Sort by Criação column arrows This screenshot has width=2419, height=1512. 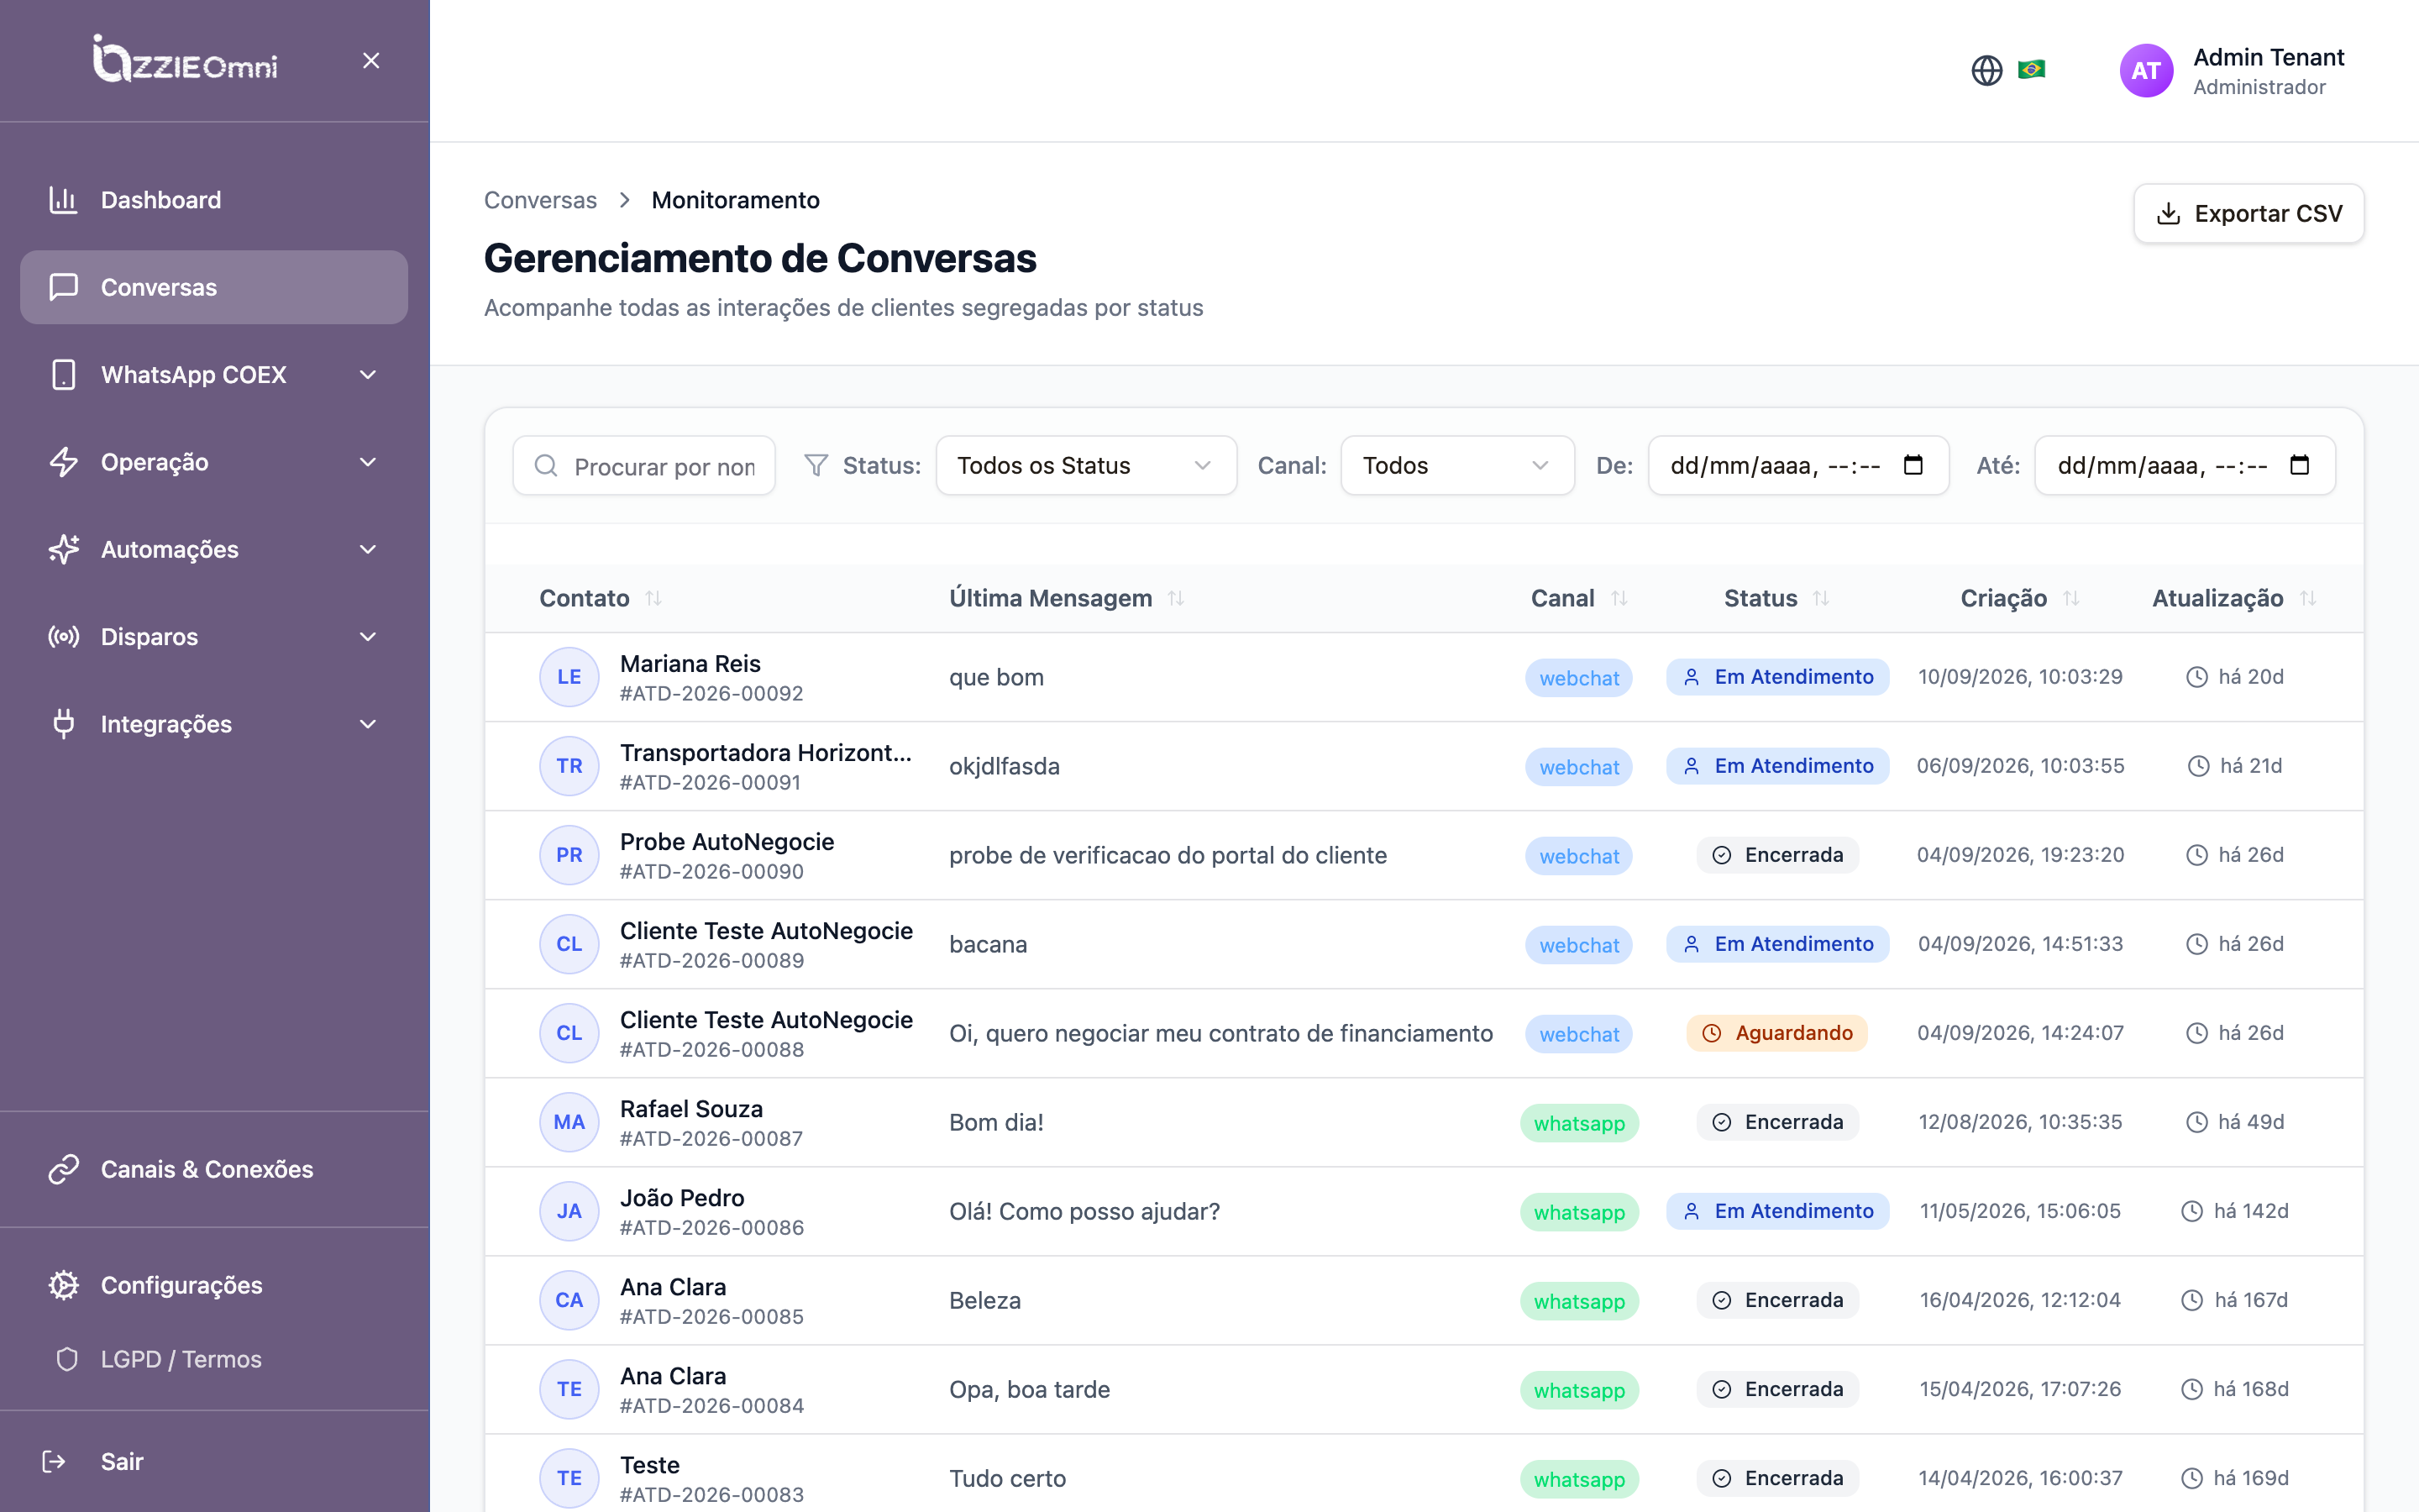click(x=2071, y=598)
